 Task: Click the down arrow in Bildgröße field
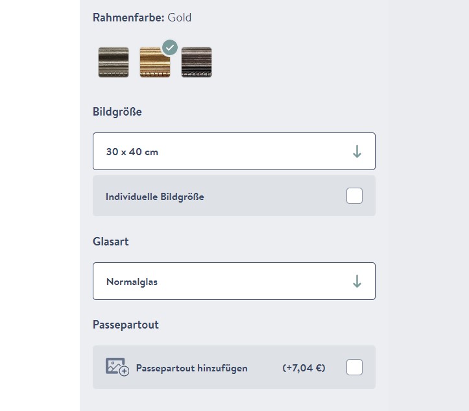(357, 151)
